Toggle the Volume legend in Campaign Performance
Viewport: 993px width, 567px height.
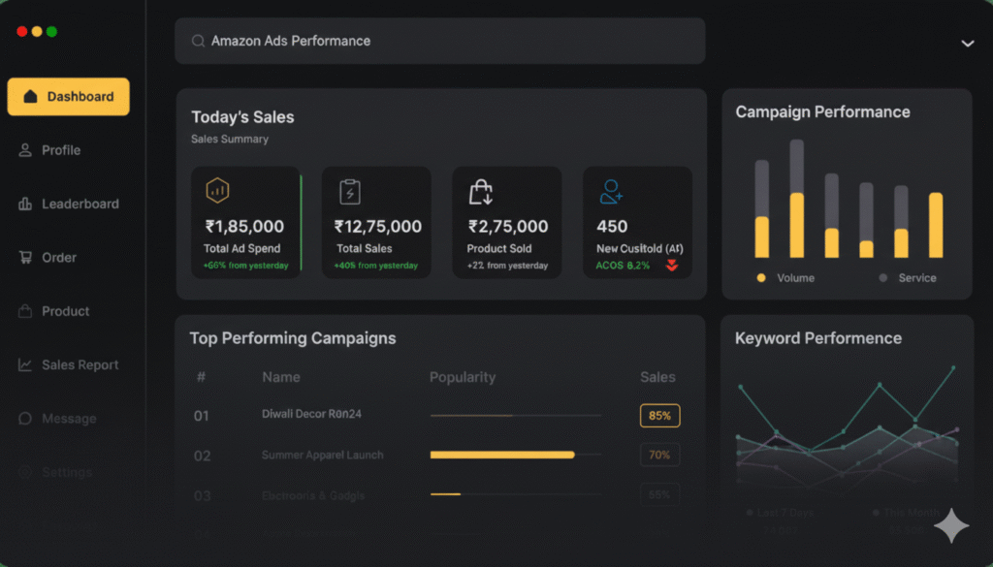(x=785, y=278)
